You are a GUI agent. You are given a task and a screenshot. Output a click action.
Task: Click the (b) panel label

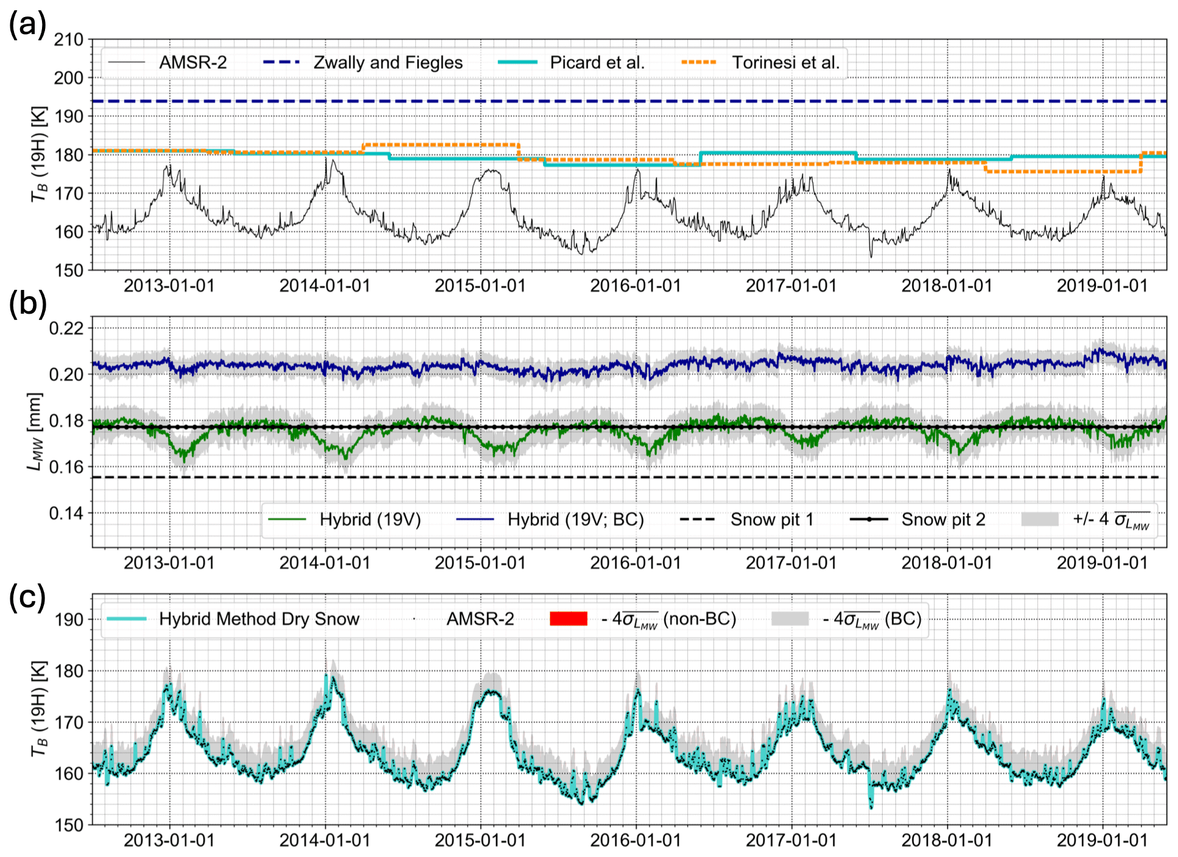(x=27, y=303)
